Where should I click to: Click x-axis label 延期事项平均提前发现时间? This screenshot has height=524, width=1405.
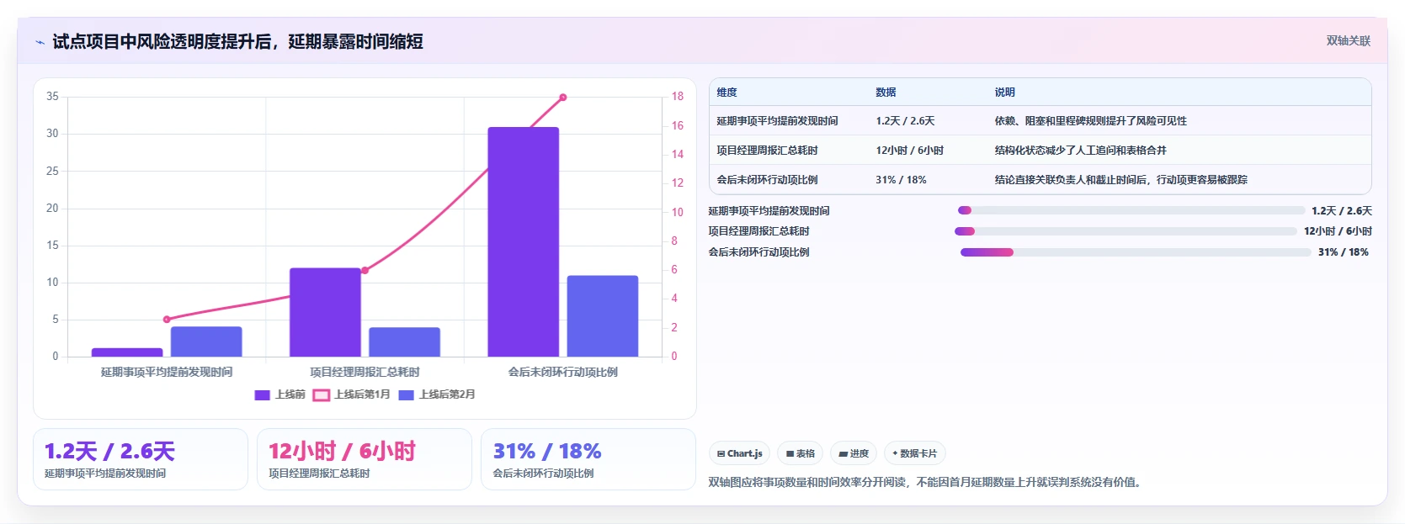167,372
